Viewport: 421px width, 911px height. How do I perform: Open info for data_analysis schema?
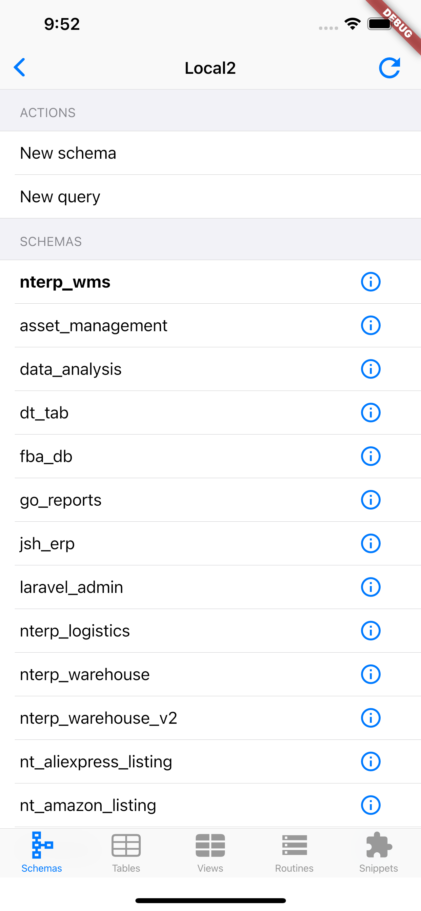pyautogui.click(x=371, y=369)
